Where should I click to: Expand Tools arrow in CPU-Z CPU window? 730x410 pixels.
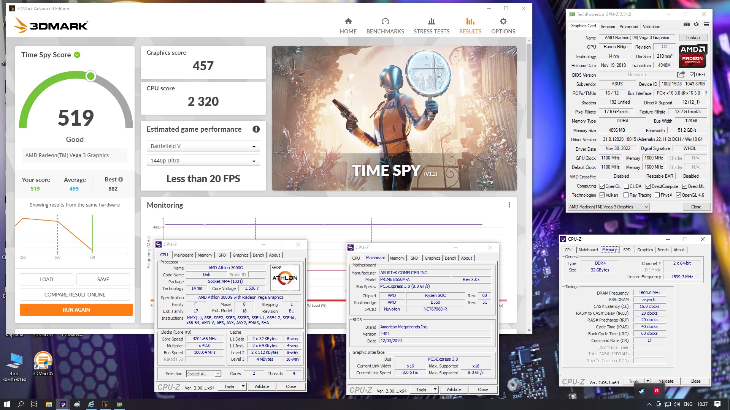[x=243, y=386]
